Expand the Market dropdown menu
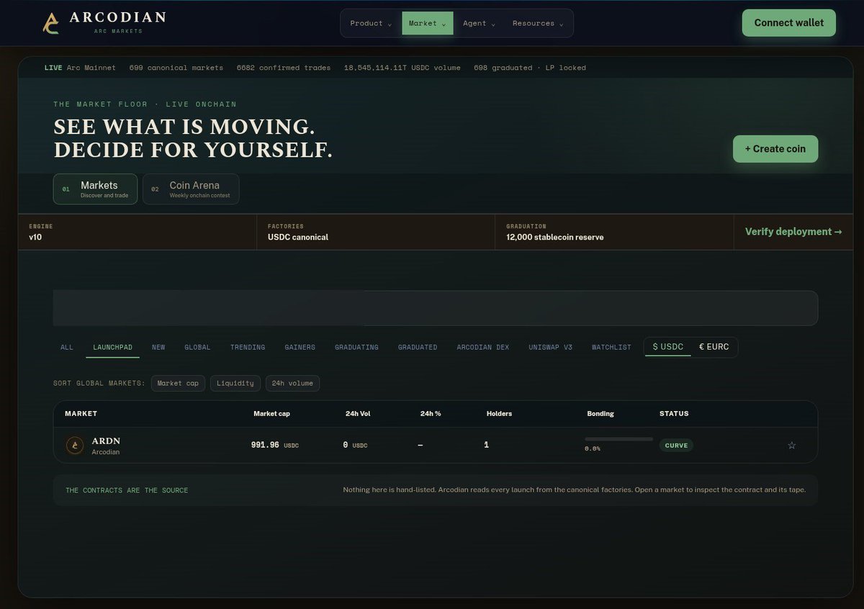 pyautogui.click(x=427, y=23)
